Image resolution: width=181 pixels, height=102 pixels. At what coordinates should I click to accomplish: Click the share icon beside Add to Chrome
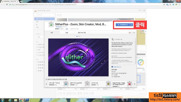click(x=131, y=25)
